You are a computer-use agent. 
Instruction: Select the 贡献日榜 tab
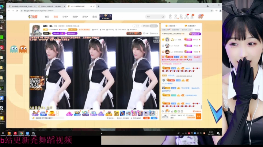tap(166, 29)
